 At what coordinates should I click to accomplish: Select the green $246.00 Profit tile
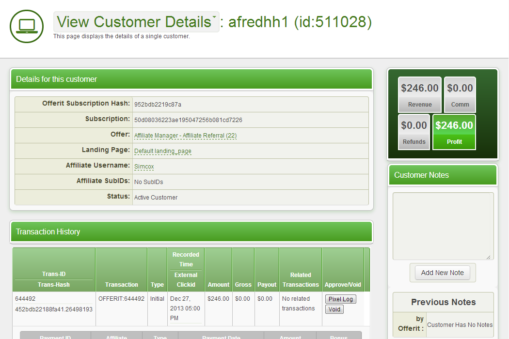(x=454, y=132)
